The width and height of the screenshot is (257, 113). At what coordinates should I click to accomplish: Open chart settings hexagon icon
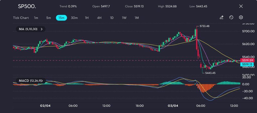[x=241, y=18]
